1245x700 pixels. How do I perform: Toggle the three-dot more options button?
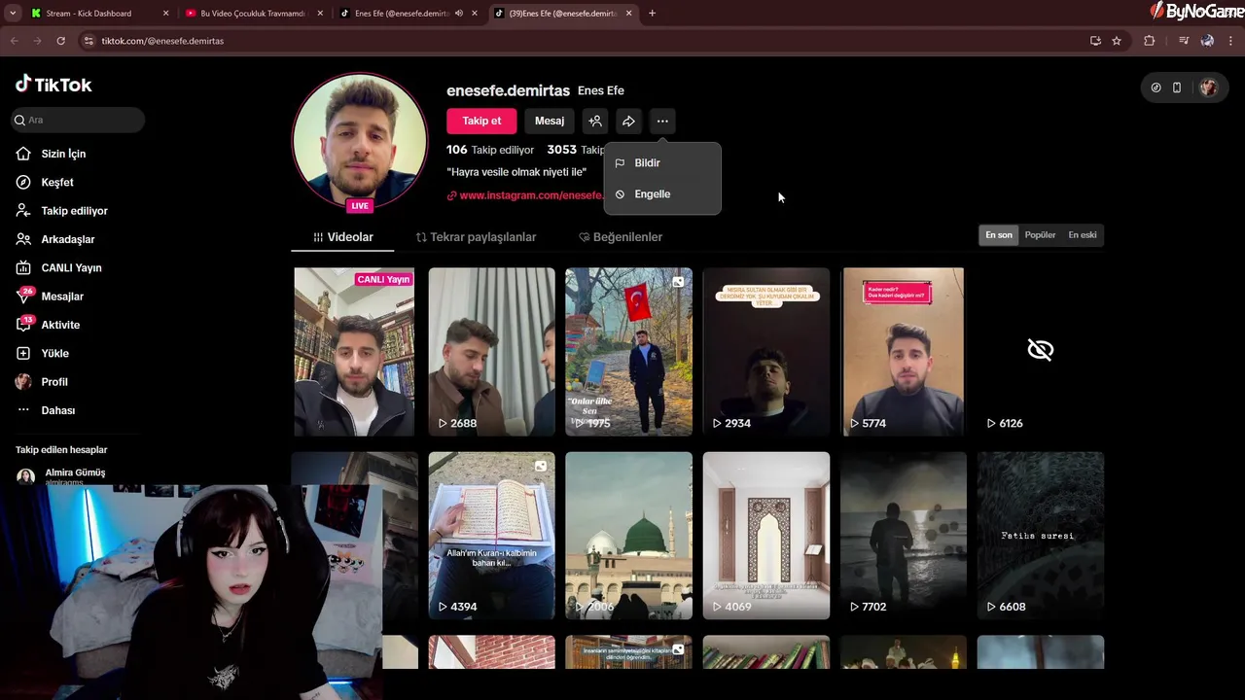click(662, 121)
